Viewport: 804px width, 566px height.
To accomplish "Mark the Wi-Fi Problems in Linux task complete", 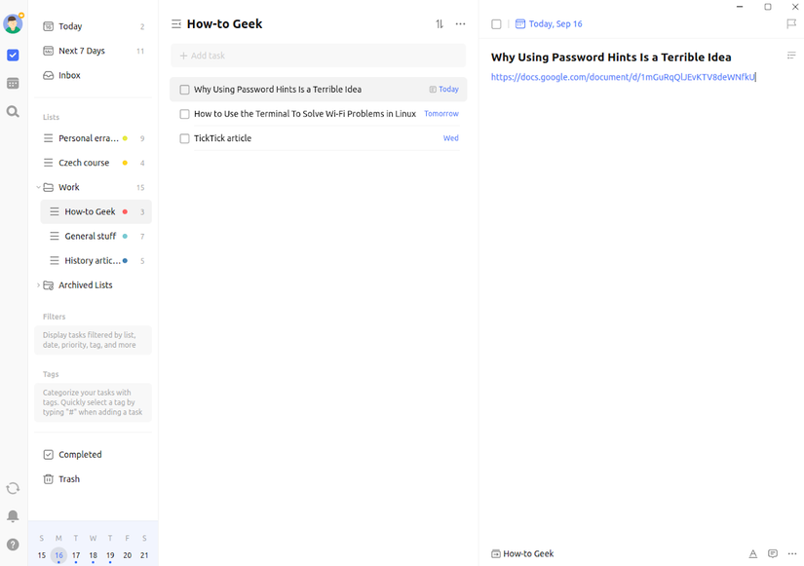I will click(184, 114).
